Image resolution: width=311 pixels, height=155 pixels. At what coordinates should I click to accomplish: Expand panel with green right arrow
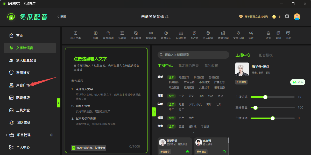tap(154, 112)
